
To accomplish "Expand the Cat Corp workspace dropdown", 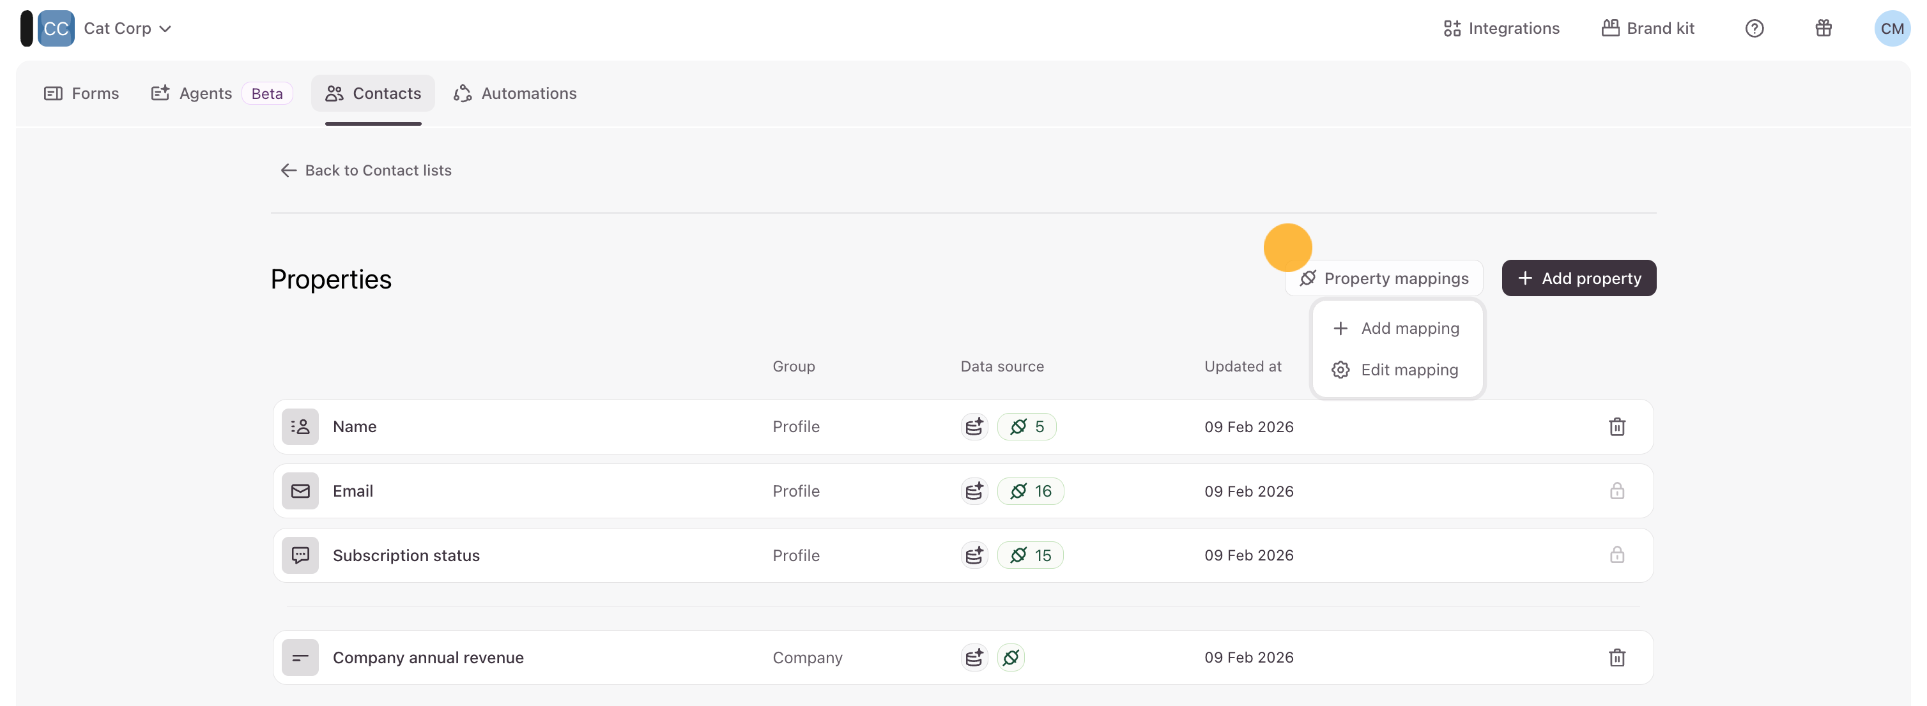I will point(127,28).
